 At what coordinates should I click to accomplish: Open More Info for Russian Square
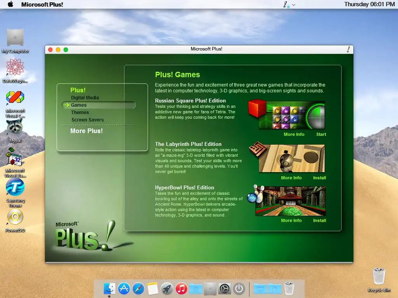294,134
